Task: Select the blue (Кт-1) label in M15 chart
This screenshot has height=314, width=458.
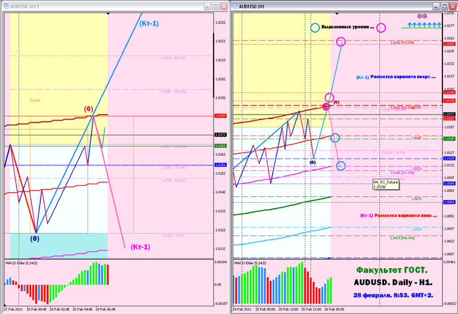Action: [149, 23]
